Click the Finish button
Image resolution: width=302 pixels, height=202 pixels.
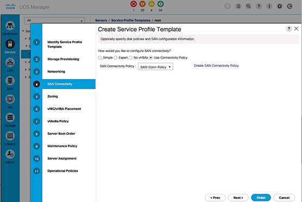pos(261,198)
